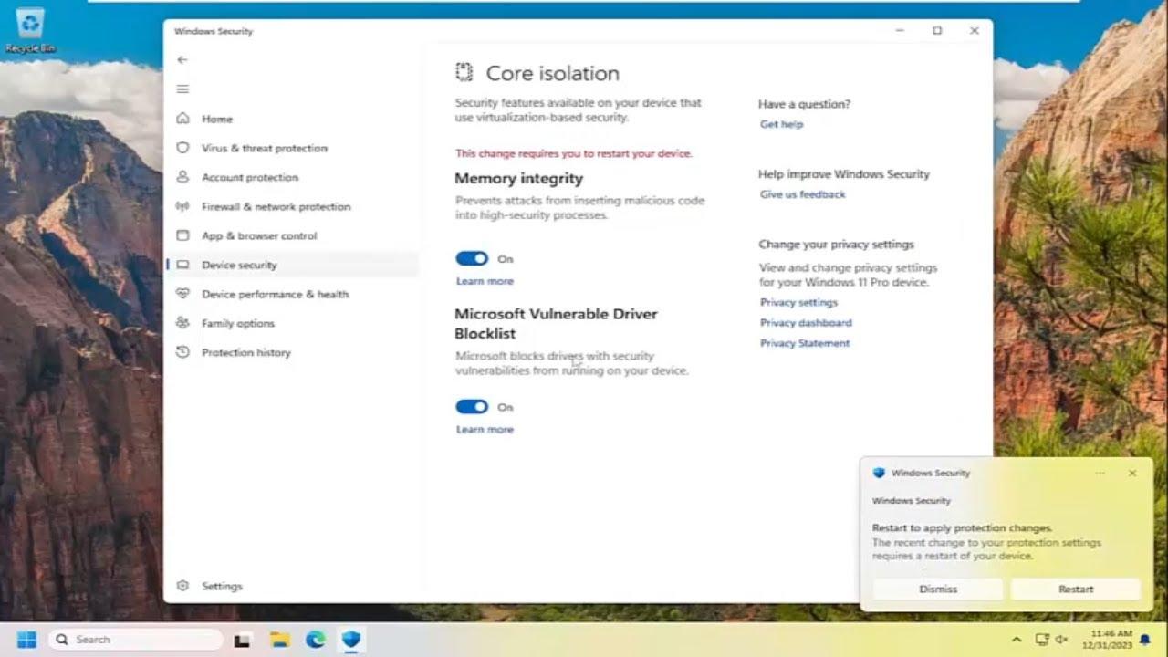The width and height of the screenshot is (1168, 657).
Task: Collapse the navigation pane with hamburger icon
Action: (x=182, y=89)
